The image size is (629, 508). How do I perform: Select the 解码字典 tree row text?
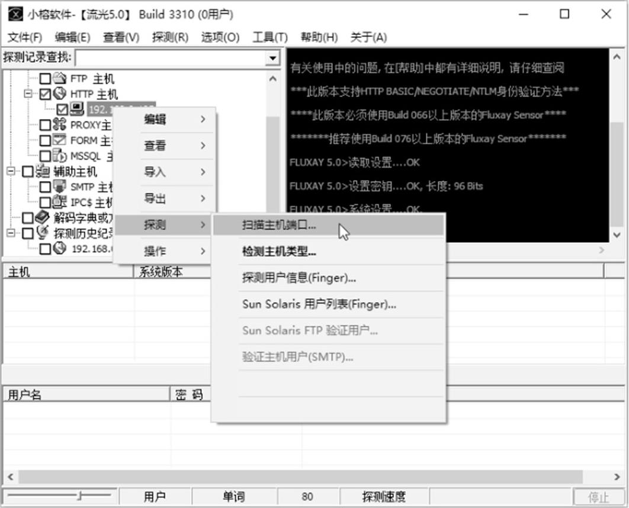(x=83, y=218)
